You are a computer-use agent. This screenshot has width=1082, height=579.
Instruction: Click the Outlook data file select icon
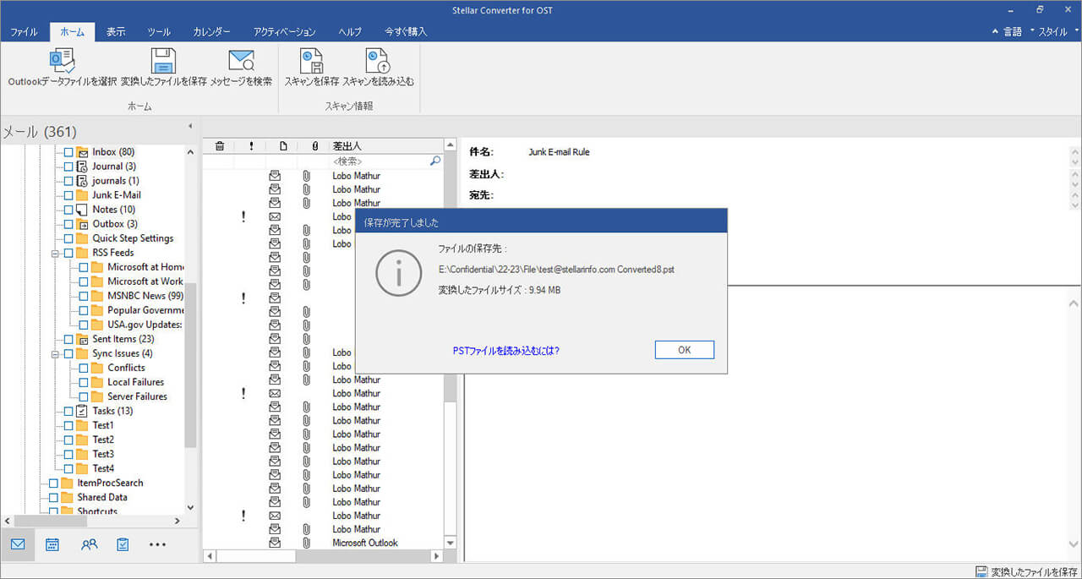point(62,60)
